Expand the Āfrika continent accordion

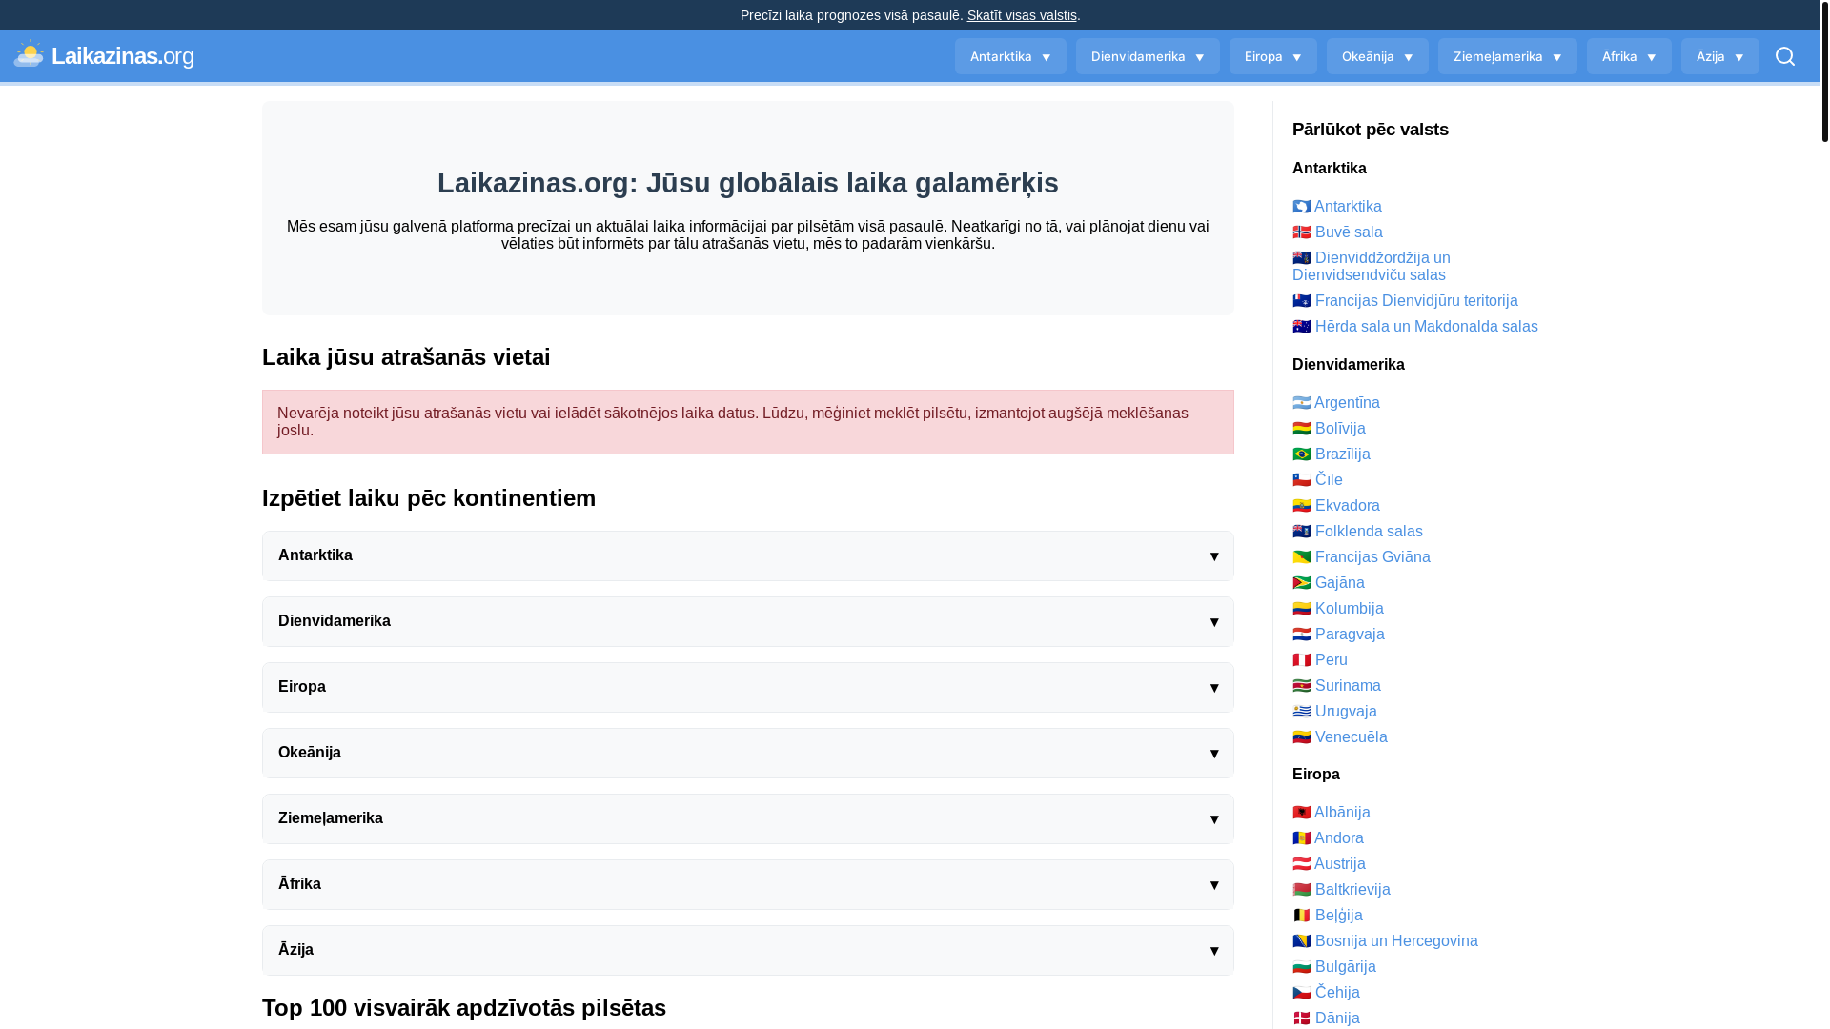(x=748, y=884)
